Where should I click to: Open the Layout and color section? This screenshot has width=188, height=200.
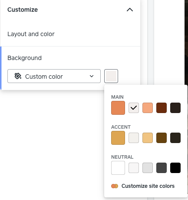70,34
